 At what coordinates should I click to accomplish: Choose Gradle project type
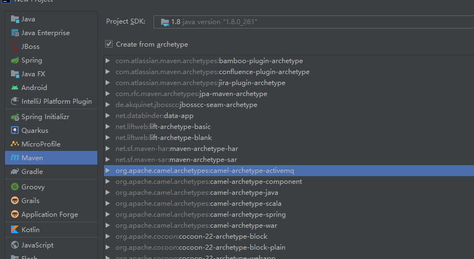tap(51, 171)
